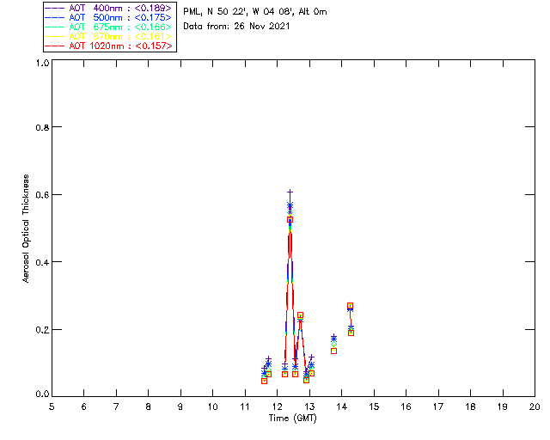The image size is (550, 440).
Task: Click the x-axis tick label 20
Action: [x=535, y=406]
